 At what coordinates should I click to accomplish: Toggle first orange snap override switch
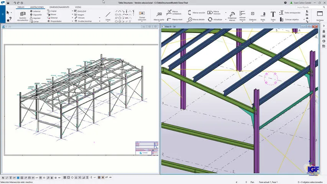click(x=99, y=177)
